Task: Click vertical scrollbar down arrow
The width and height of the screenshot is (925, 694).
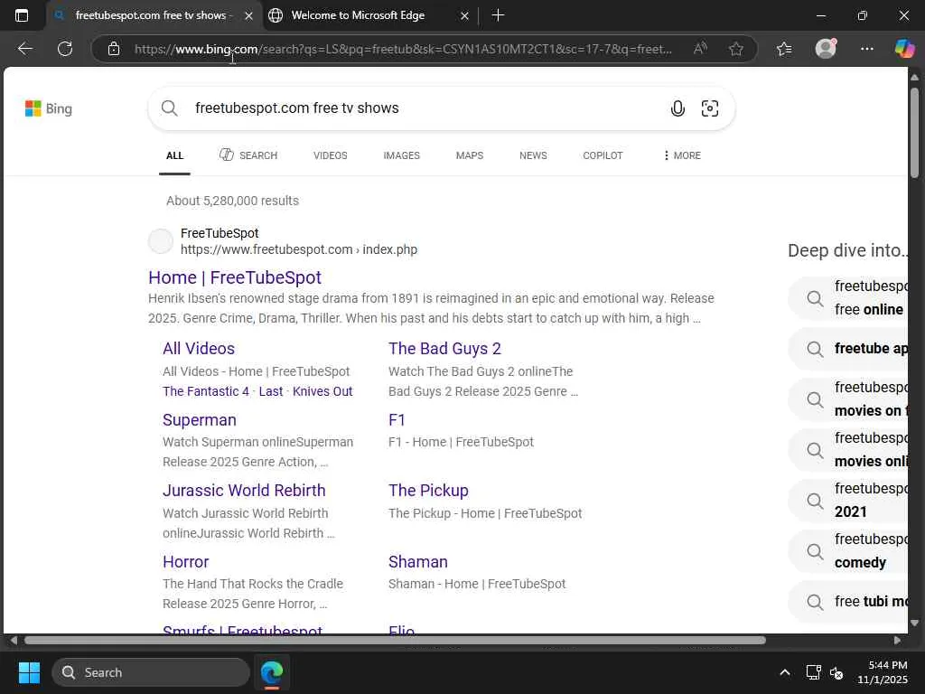Action: [x=914, y=623]
